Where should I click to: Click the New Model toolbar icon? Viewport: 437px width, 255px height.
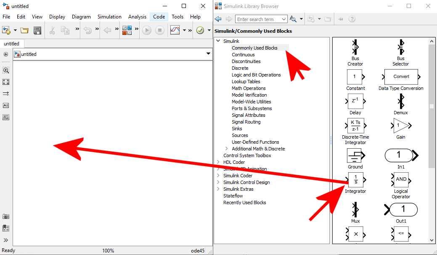coord(6,30)
